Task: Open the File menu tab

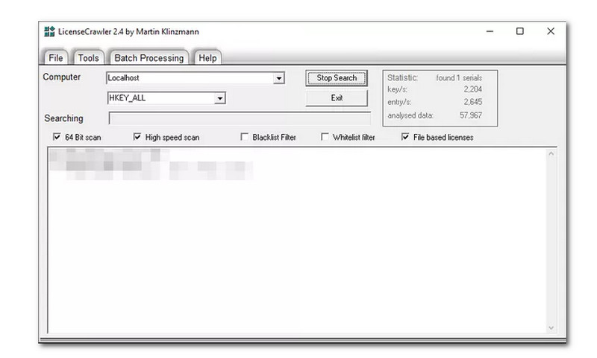Action: click(x=55, y=58)
